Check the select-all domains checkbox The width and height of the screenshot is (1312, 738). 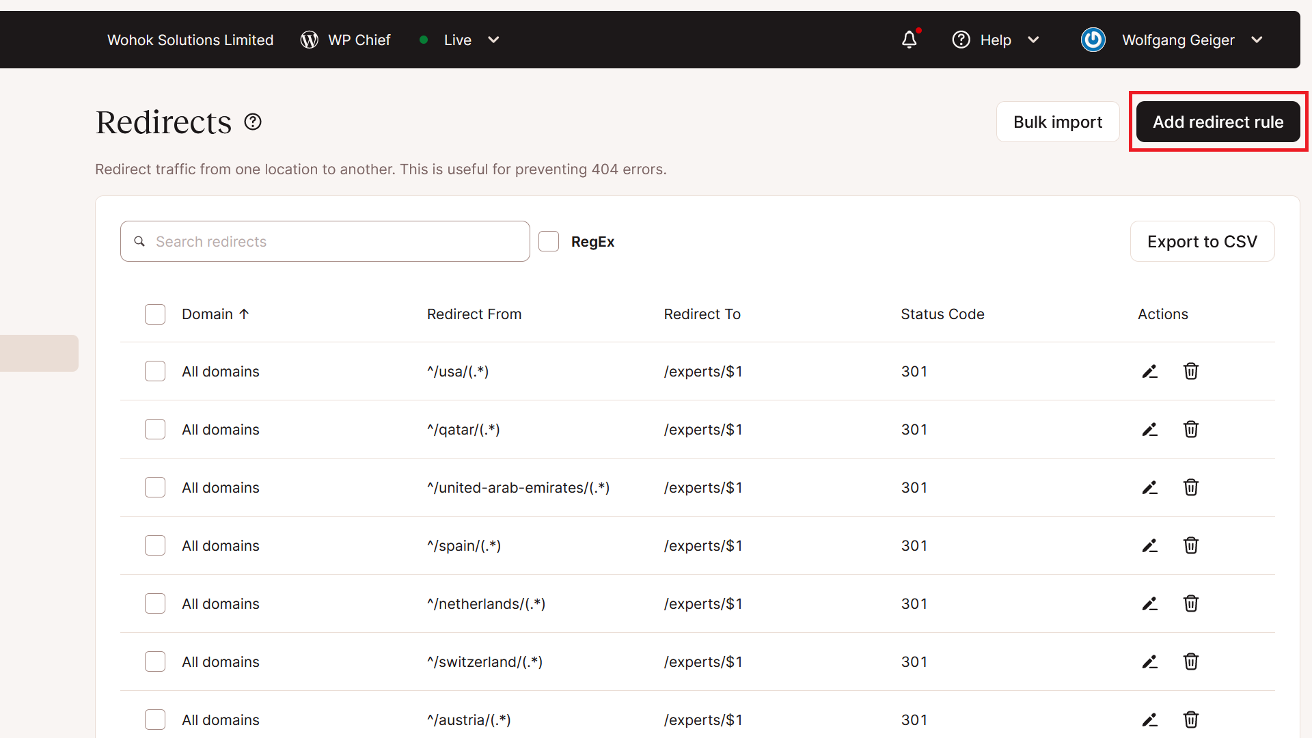point(156,314)
